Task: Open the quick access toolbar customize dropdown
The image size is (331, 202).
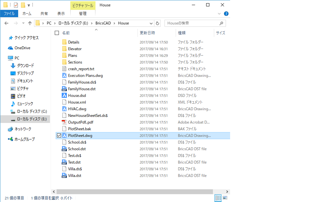Action: (x=29, y=5)
